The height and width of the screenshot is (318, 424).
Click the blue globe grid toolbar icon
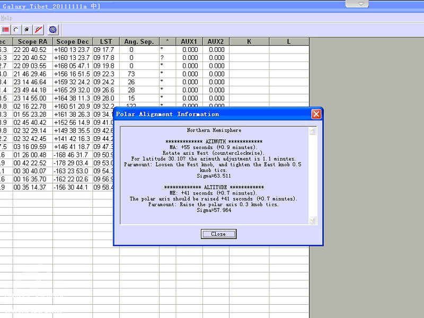point(52,30)
